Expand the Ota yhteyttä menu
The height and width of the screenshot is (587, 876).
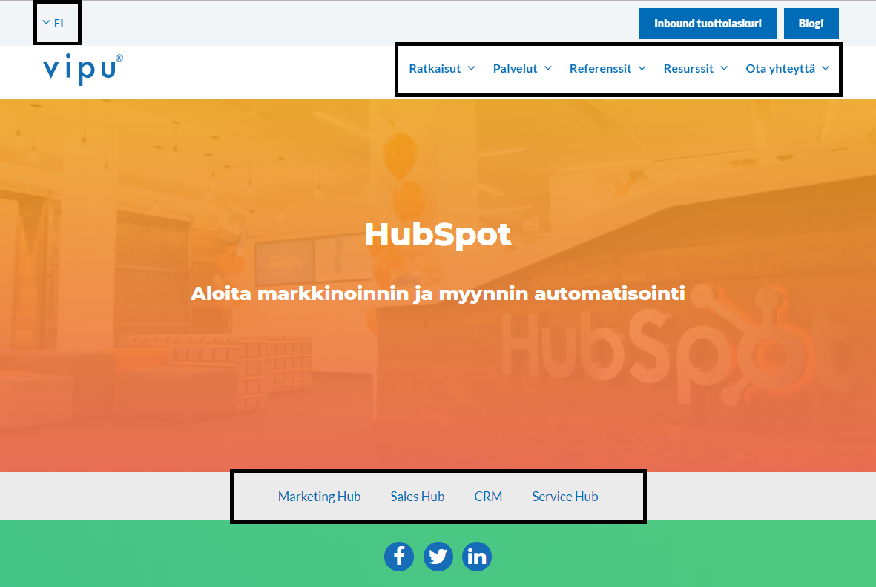coord(787,69)
